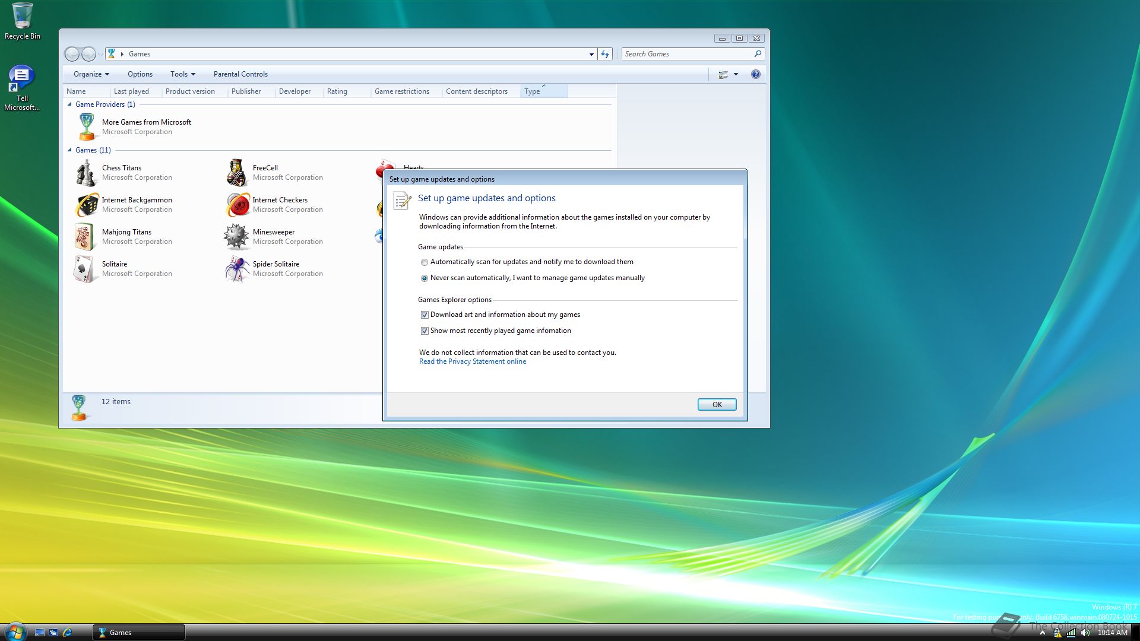Click the Search Games input field

coord(687,54)
